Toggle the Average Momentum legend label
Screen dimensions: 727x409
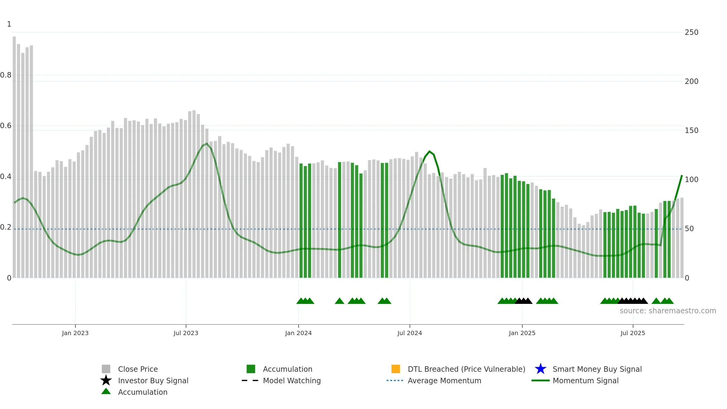pos(444,381)
